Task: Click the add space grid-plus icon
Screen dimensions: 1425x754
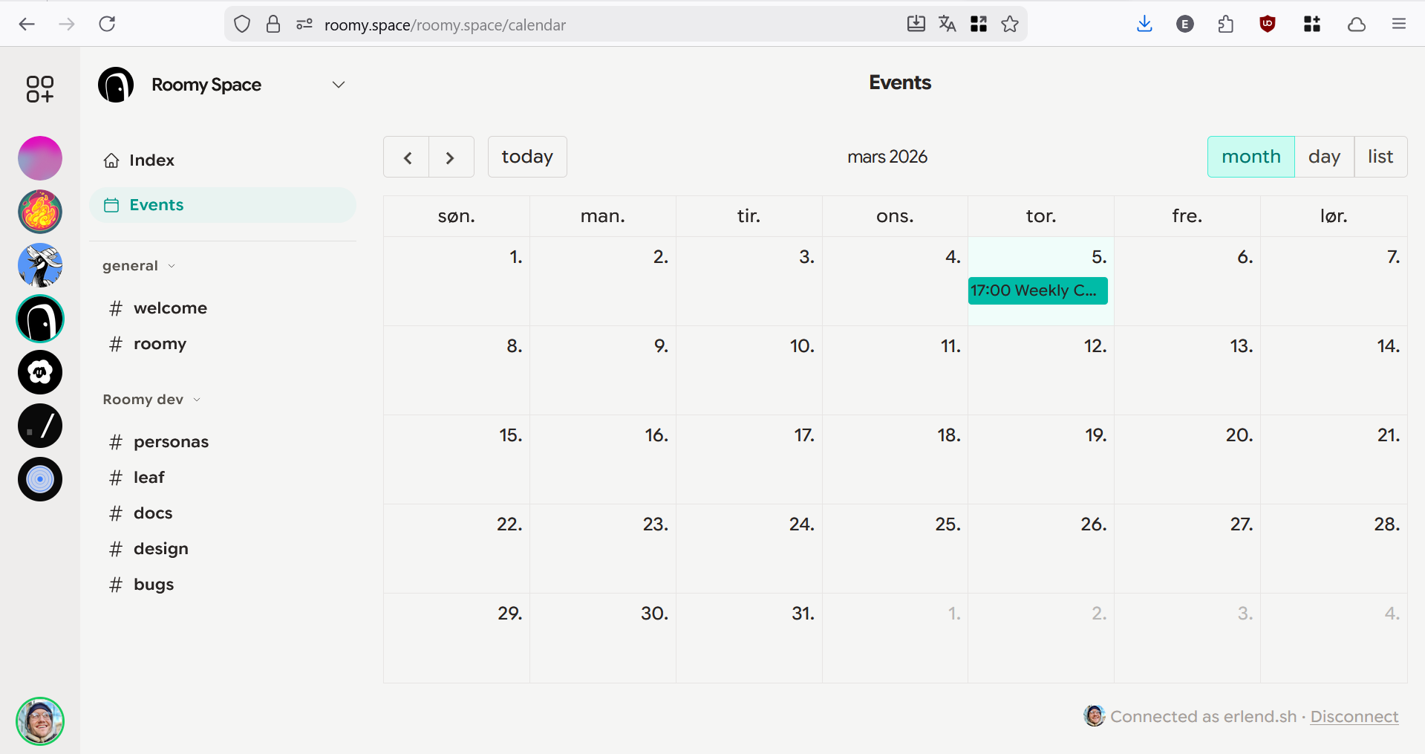Action: pos(40,89)
